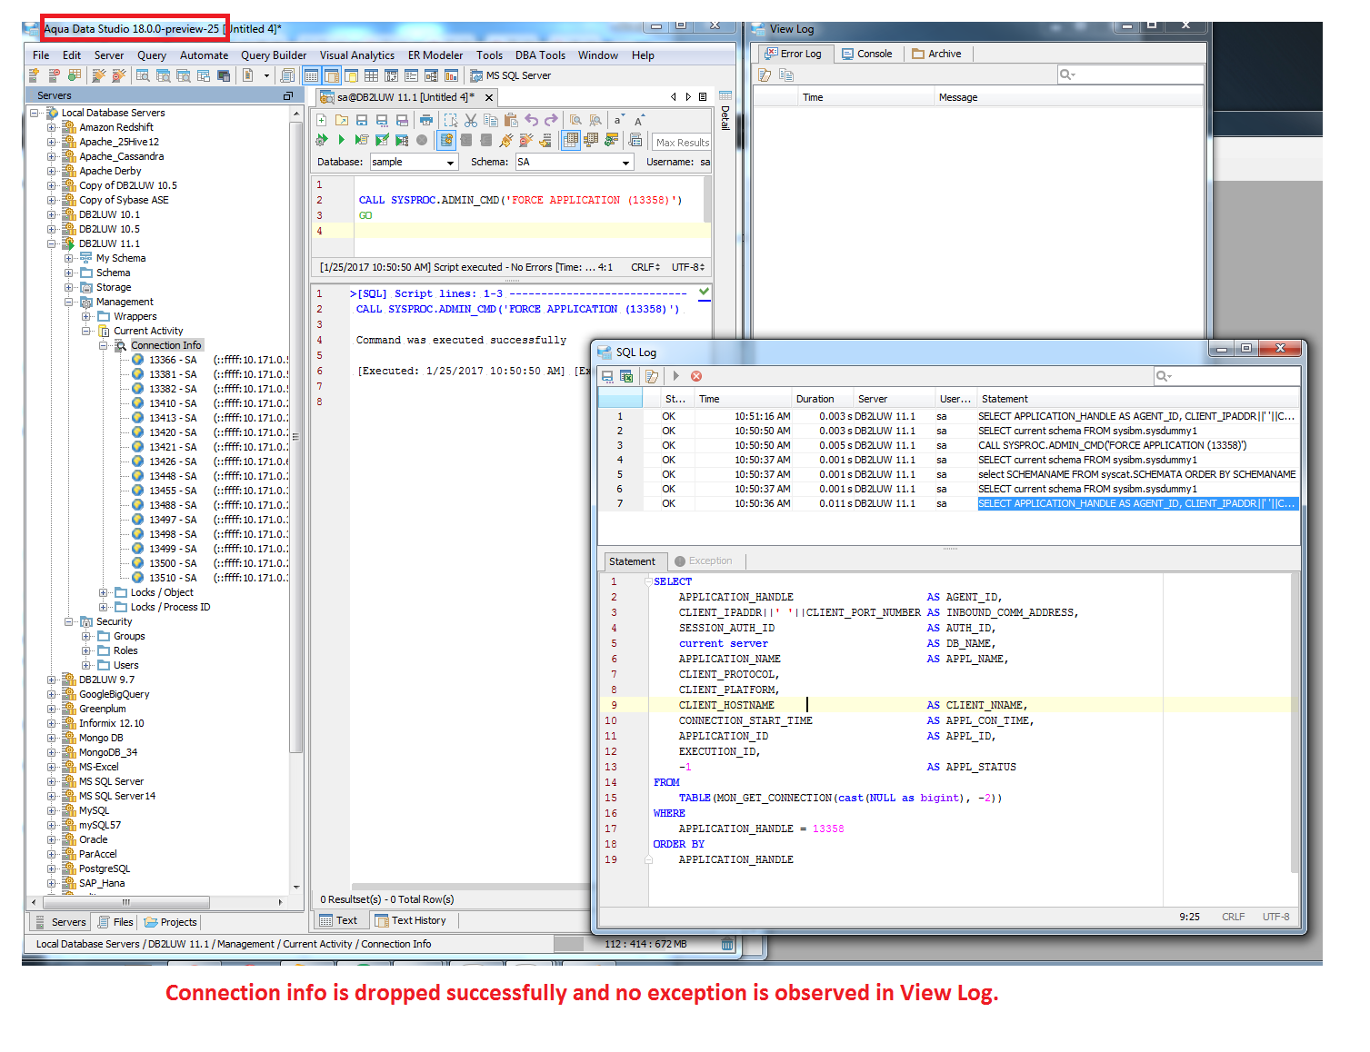
Task: Click the Max Results input field
Action: click(x=682, y=142)
